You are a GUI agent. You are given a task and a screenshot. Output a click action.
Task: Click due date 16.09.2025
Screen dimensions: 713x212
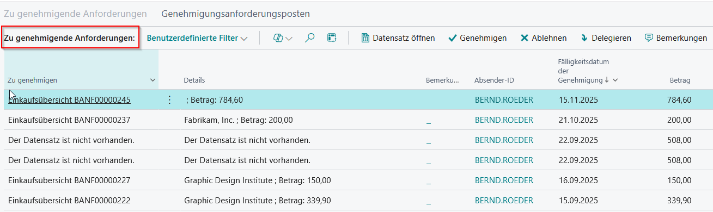coord(578,180)
